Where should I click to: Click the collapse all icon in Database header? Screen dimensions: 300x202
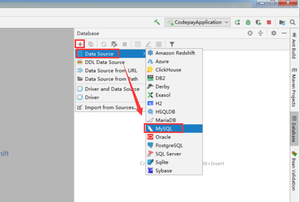pos(261,33)
